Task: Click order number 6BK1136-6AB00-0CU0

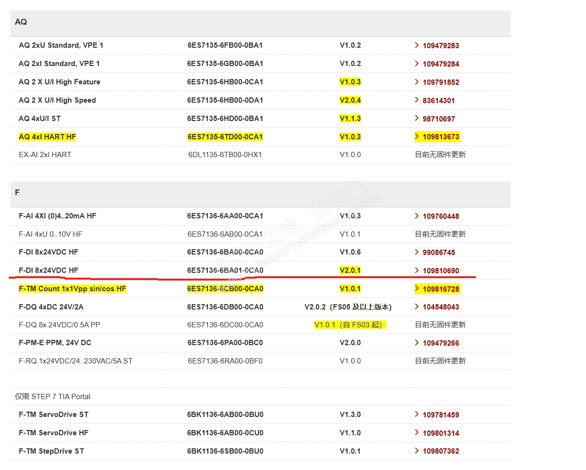Action: 225,433
